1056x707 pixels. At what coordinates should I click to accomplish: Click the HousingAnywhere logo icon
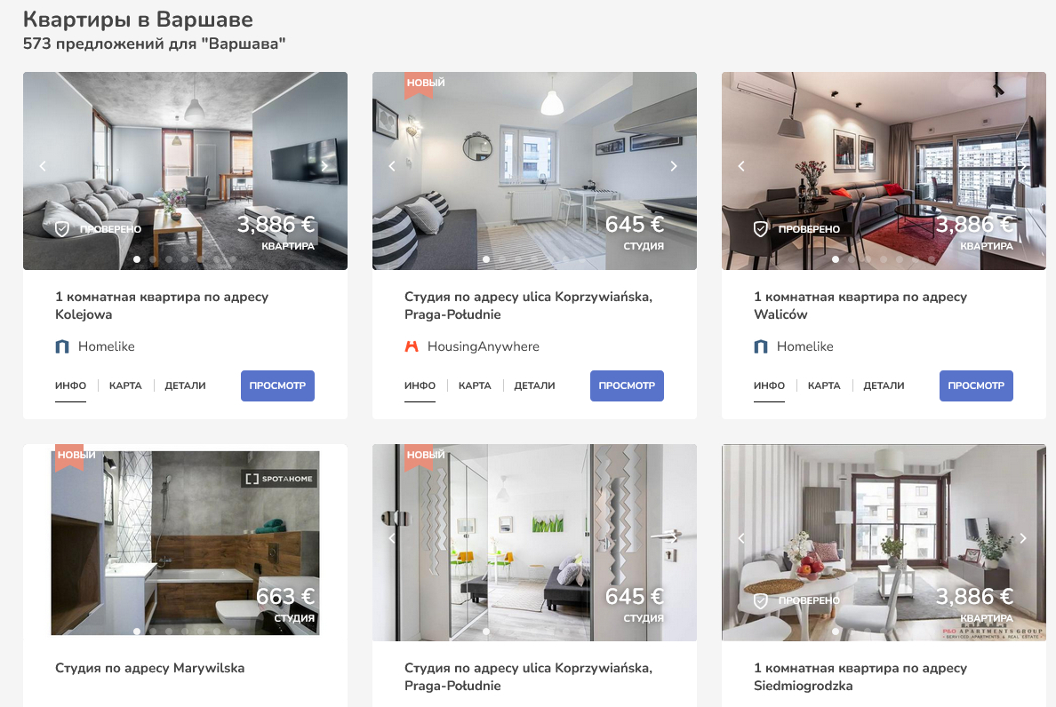[412, 346]
